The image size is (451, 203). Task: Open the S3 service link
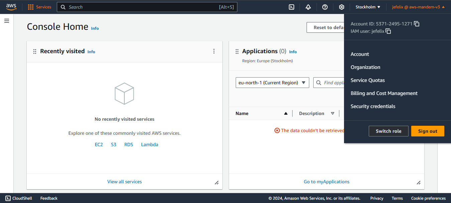click(x=114, y=144)
